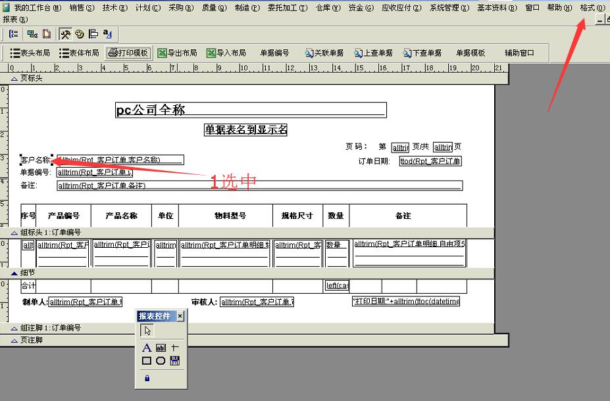Collapse the 细节 band section
Screen dimensions: 610x401
point(14,273)
